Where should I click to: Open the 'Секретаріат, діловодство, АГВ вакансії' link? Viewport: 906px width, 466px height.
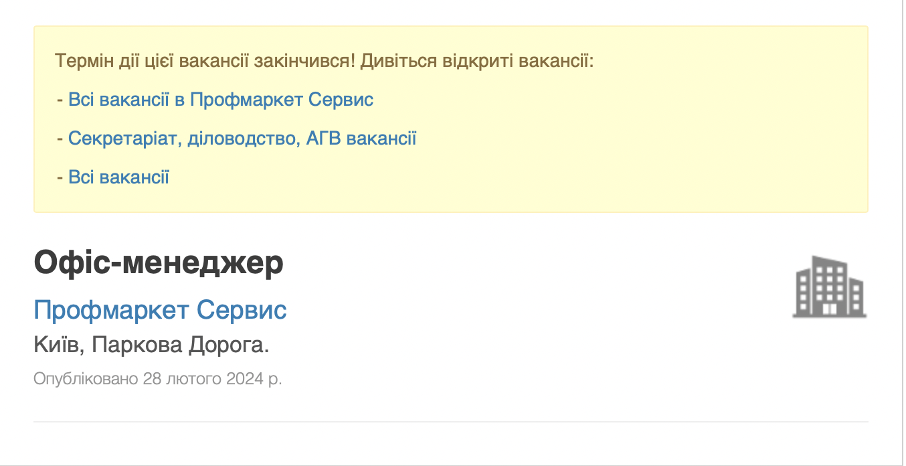(x=242, y=138)
